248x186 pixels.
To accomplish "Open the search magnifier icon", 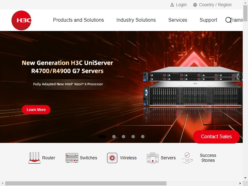I will [228, 20].
